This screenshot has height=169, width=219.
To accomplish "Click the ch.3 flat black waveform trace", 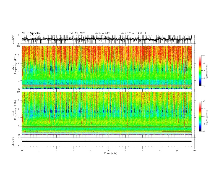I will [106, 141].
